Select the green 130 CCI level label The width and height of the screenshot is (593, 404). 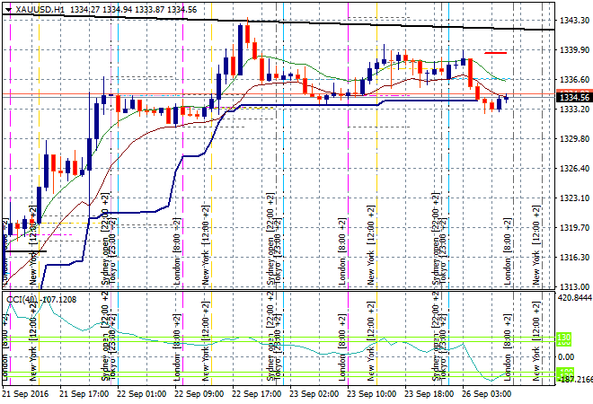[565, 338]
